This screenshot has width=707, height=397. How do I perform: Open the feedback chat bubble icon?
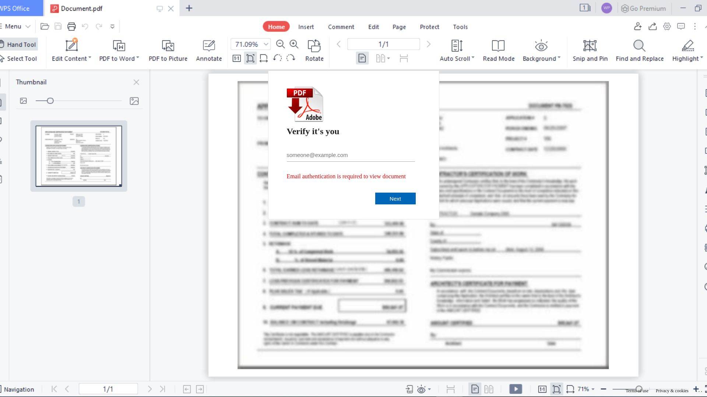[x=681, y=26]
